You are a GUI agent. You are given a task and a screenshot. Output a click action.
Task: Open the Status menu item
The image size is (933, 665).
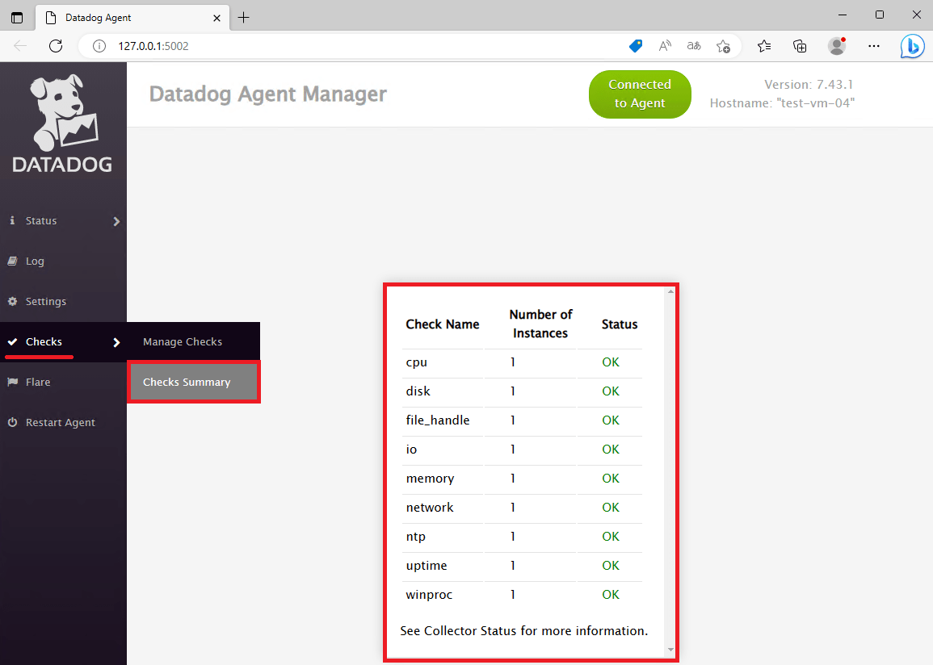point(63,220)
